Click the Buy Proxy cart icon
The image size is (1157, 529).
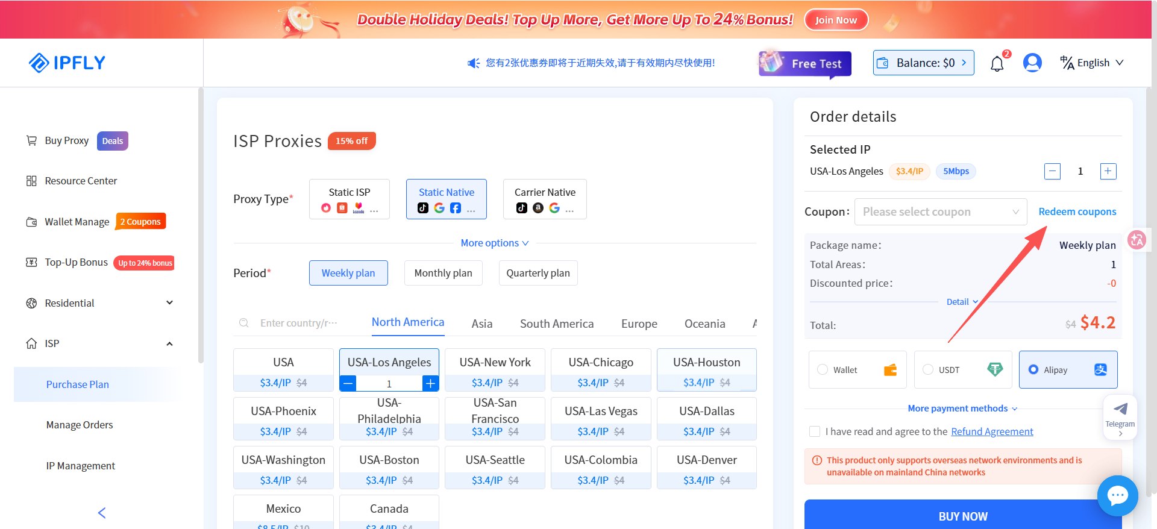pyautogui.click(x=31, y=140)
